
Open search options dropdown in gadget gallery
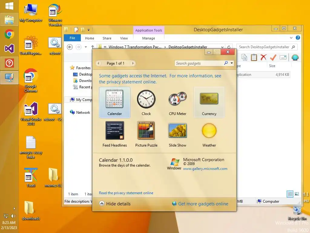[x=232, y=63]
